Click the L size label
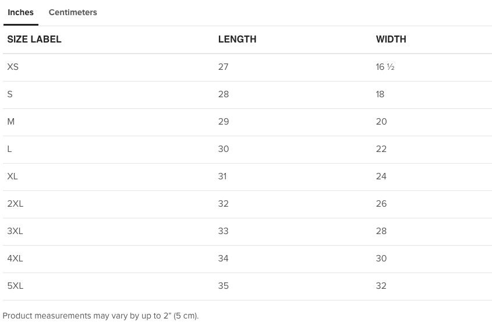Image resolution: width=492 pixels, height=329 pixels. [9, 149]
